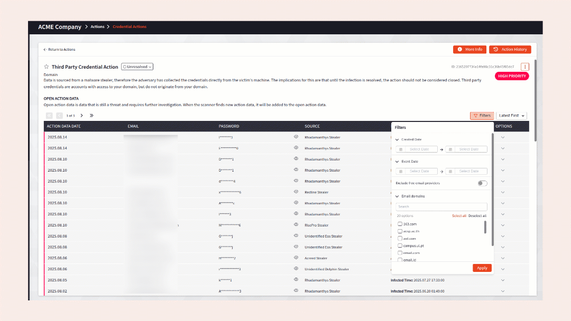
Task: Check the 163.com domain checkbox
Action: tap(400, 224)
